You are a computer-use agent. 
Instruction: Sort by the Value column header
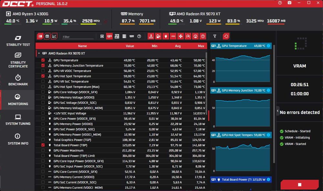point(130,46)
